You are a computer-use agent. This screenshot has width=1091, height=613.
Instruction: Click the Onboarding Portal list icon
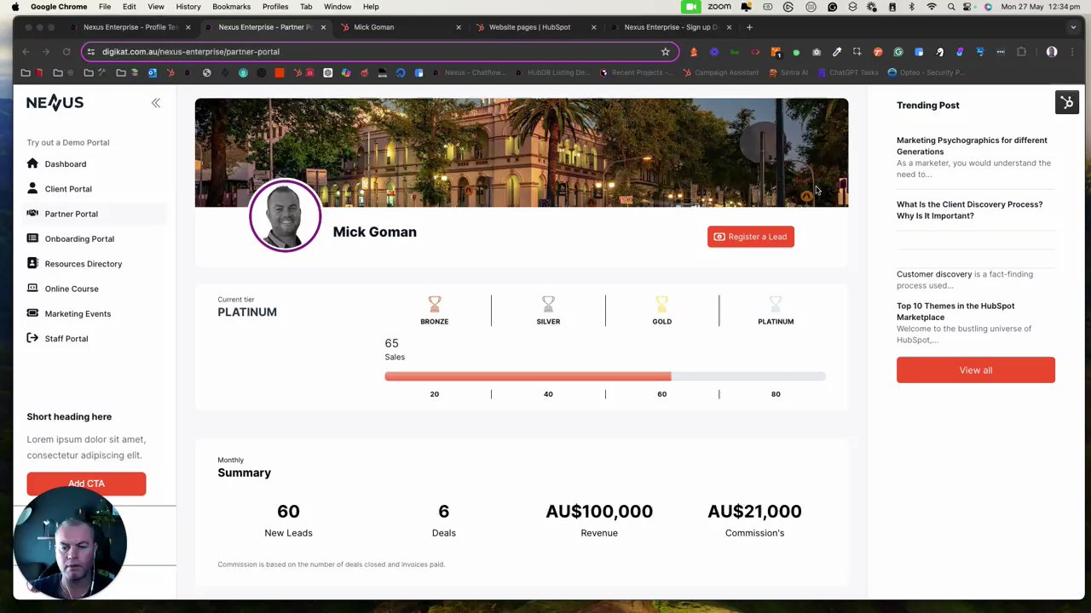[x=32, y=238]
